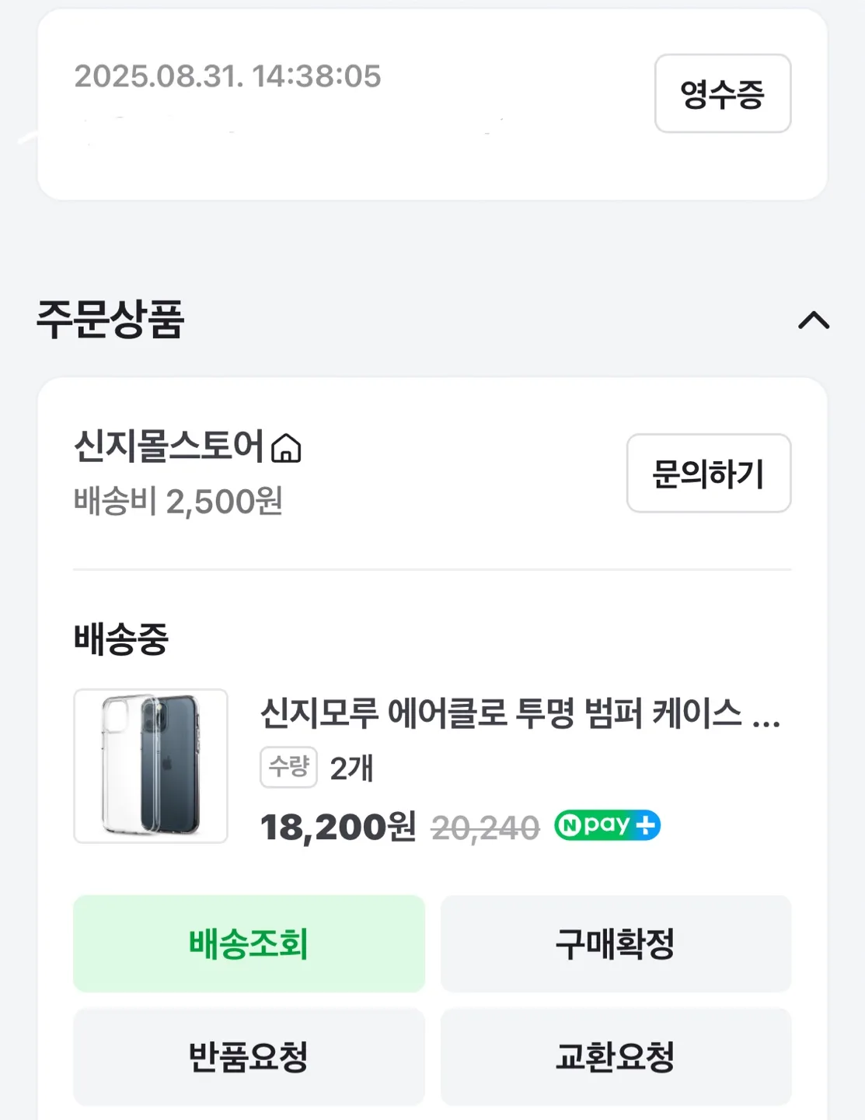Image resolution: width=865 pixels, height=1120 pixels.
Task: Tap the store home icon
Action: (x=286, y=449)
